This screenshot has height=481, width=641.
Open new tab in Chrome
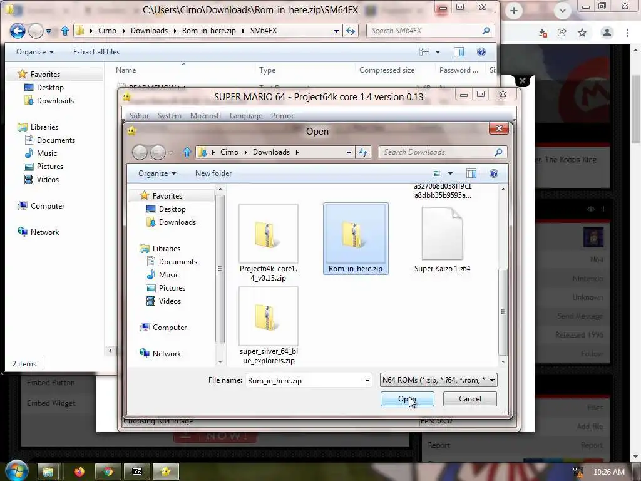514,11
